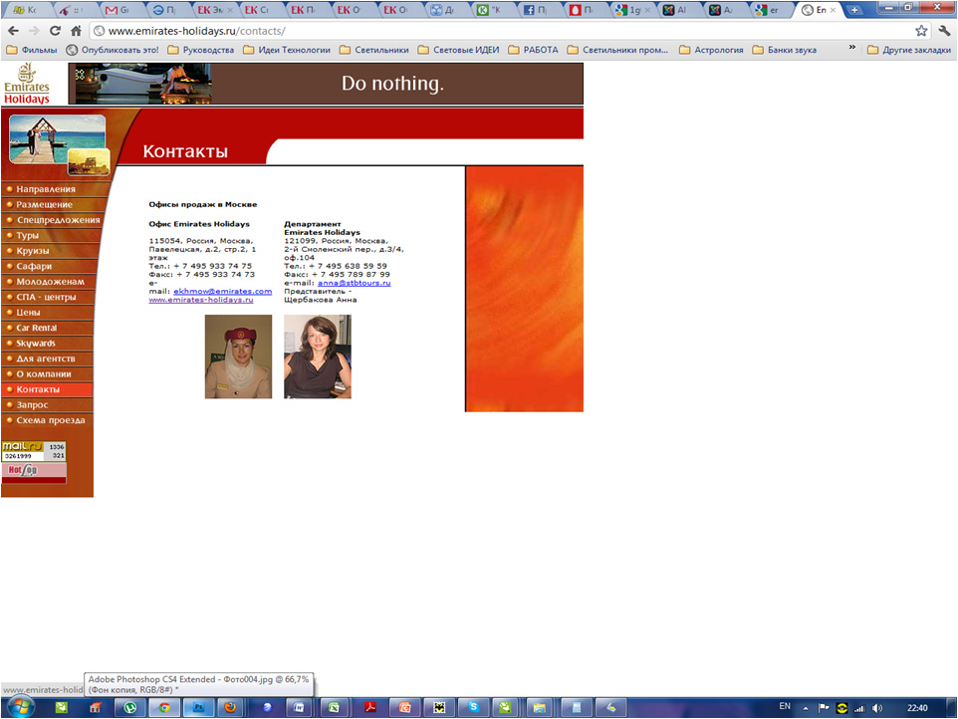Viewport: 958px width, 719px height.
Task: Go back to the previous page
Action: tap(13, 31)
